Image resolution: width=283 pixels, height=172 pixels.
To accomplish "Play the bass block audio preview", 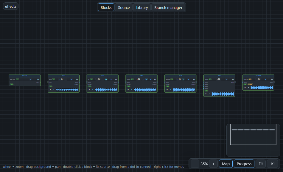I will 50,90.
